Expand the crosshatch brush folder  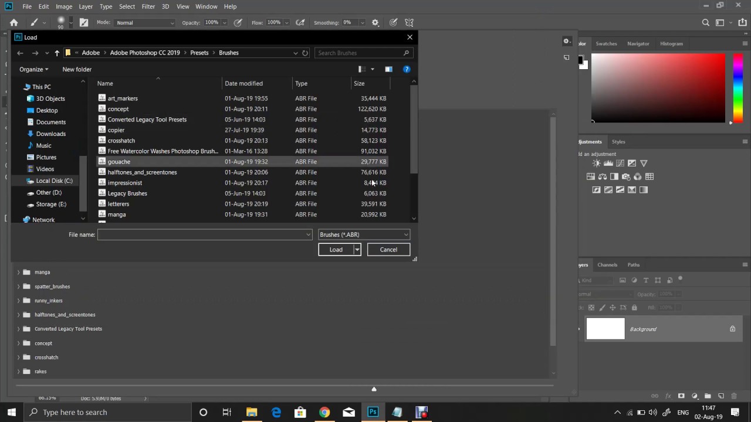point(18,358)
